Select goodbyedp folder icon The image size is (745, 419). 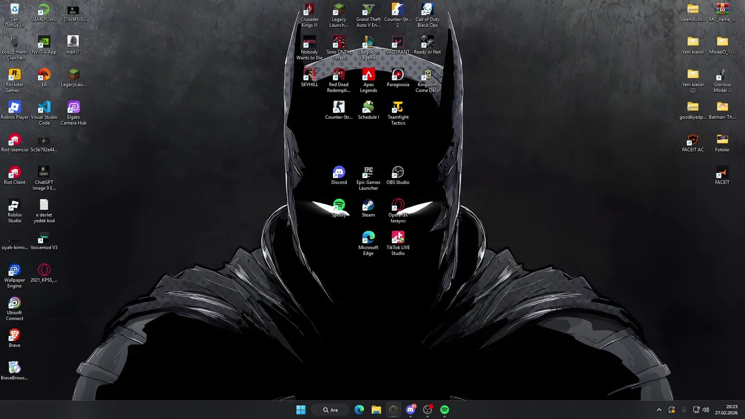point(693,111)
